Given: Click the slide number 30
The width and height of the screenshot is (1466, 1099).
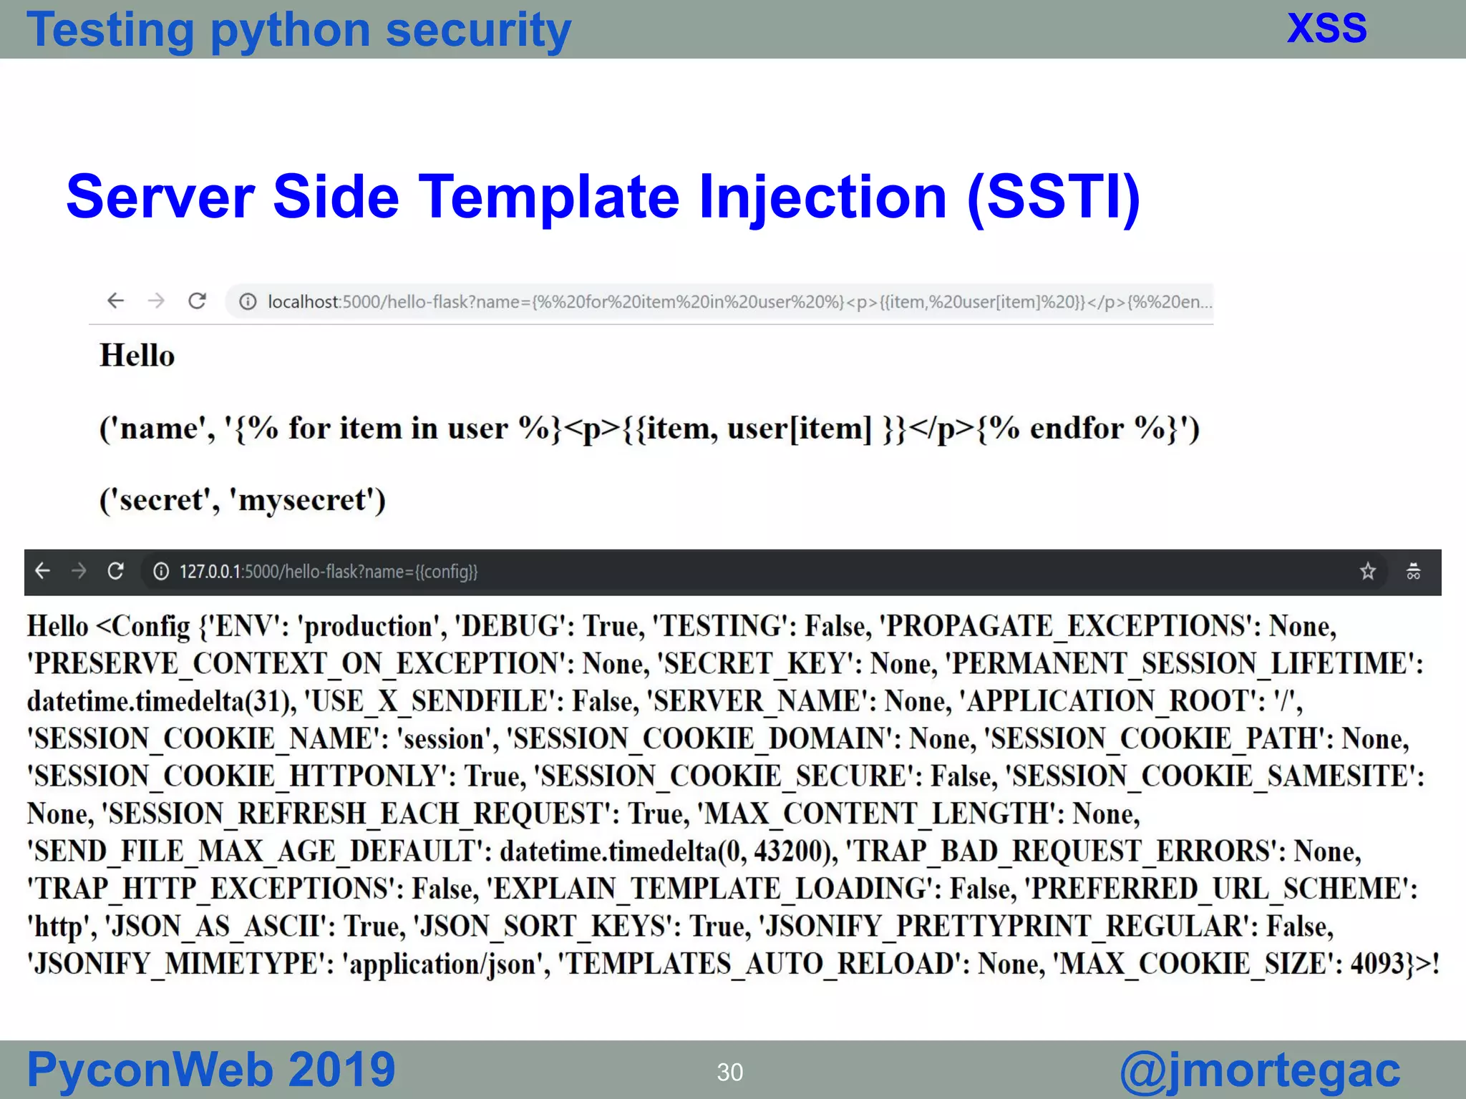Looking at the screenshot, I should [x=729, y=1073].
